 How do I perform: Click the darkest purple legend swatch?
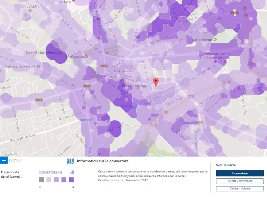pyautogui.click(x=71, y=180)
